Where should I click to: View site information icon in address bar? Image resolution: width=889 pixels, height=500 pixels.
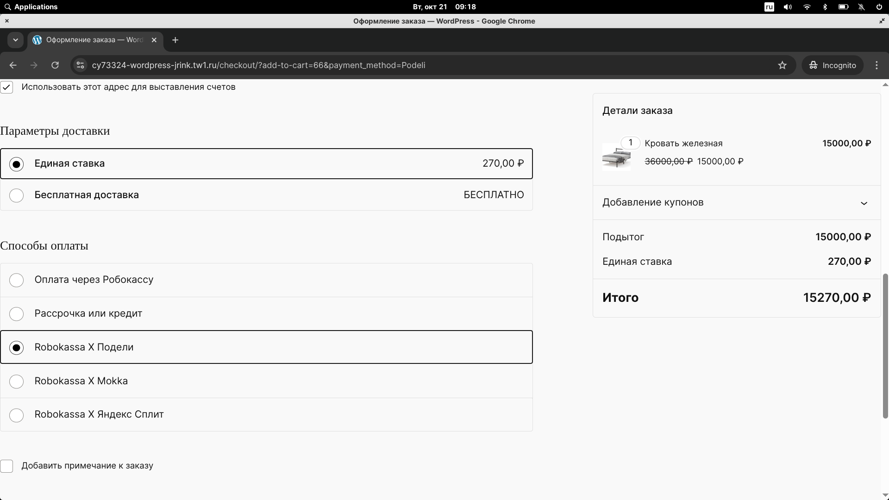[x=80, y=65]
